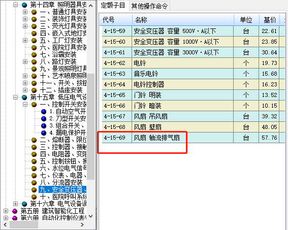Image resolution: width=288 pixels, height=230 pixels.
Task: Select tree item 七、浴霸安装
Action: [58, 55]
